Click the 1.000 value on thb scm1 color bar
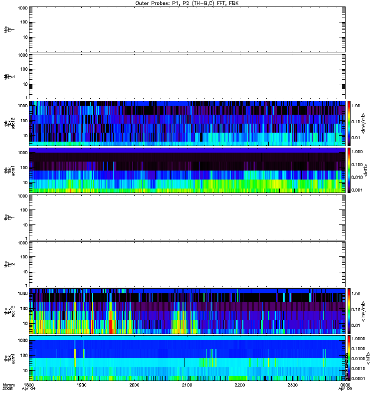 pyautogui.click(x=357, y=152)
